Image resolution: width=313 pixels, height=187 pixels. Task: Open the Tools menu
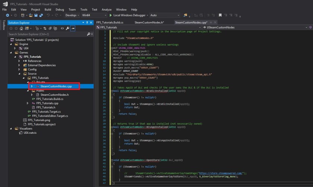84,10
